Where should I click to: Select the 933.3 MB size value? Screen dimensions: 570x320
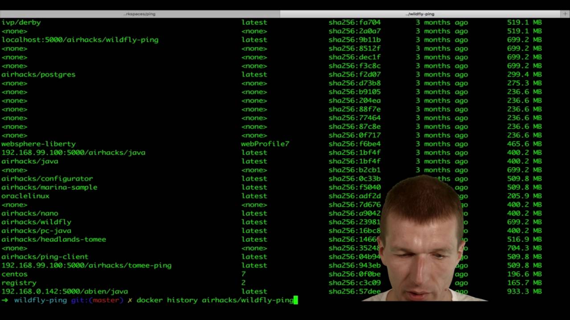[525, 291]
